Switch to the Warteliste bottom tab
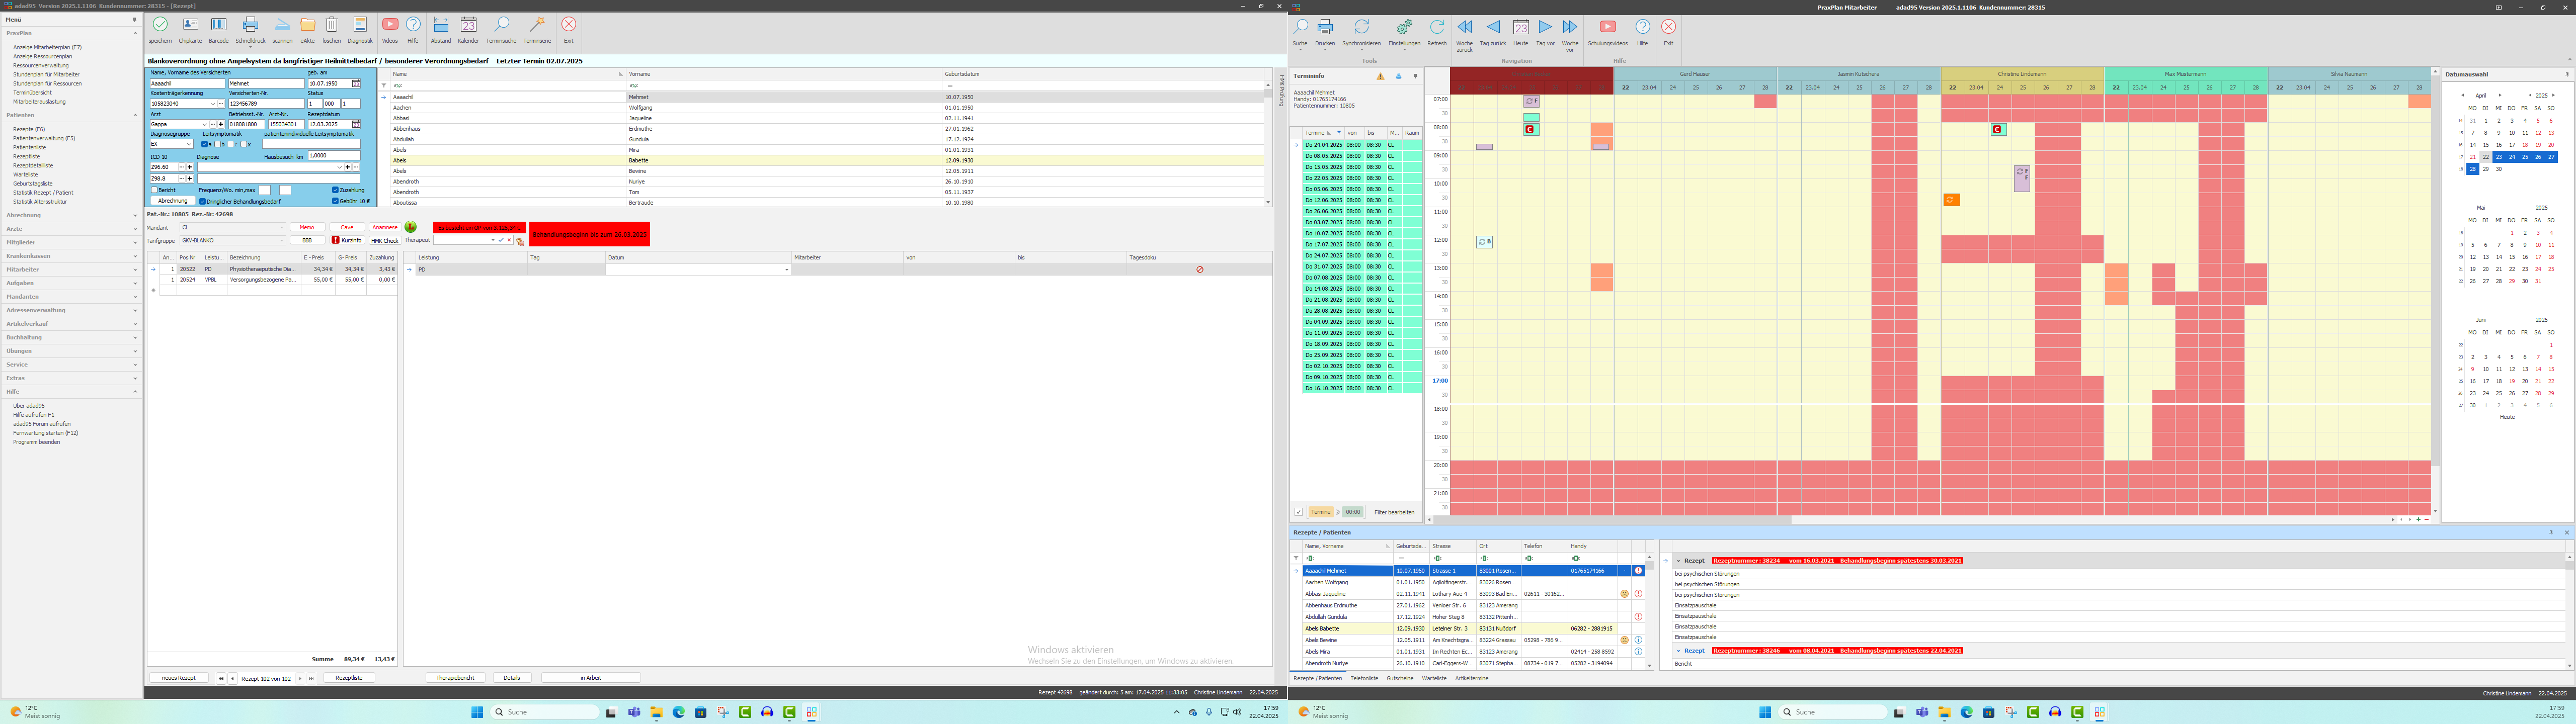Viewport: 2576px width, 724px height. coord(1434,678)
